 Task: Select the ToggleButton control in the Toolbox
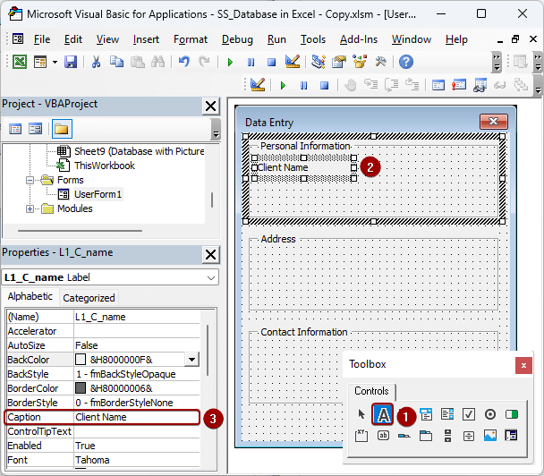(512, 414)
